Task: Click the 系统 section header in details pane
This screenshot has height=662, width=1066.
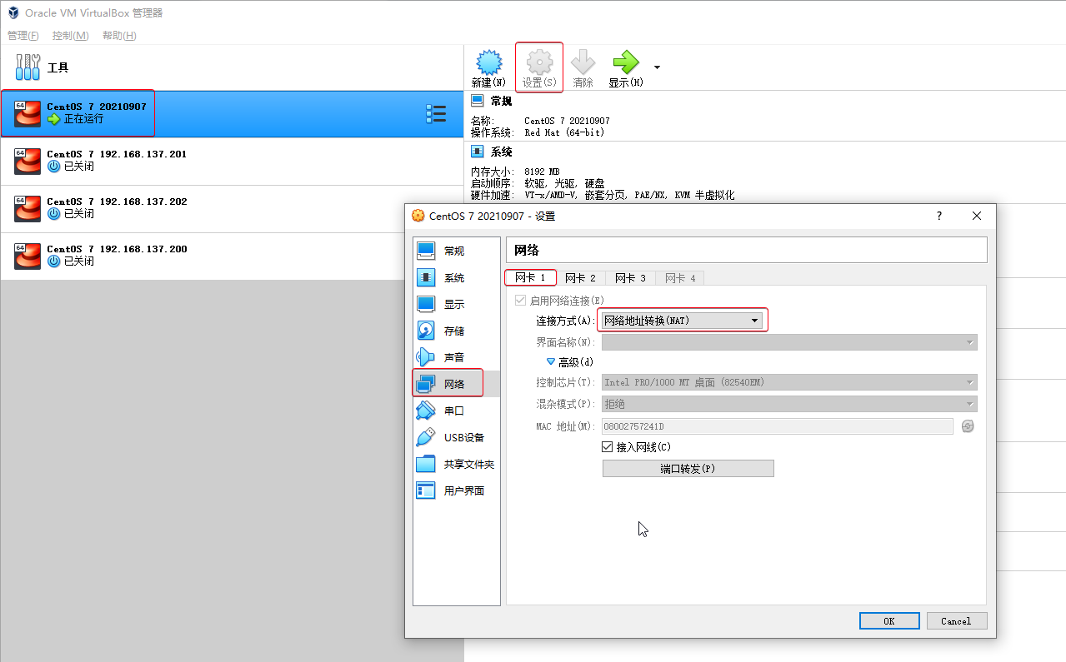Action: click(501, 152)
